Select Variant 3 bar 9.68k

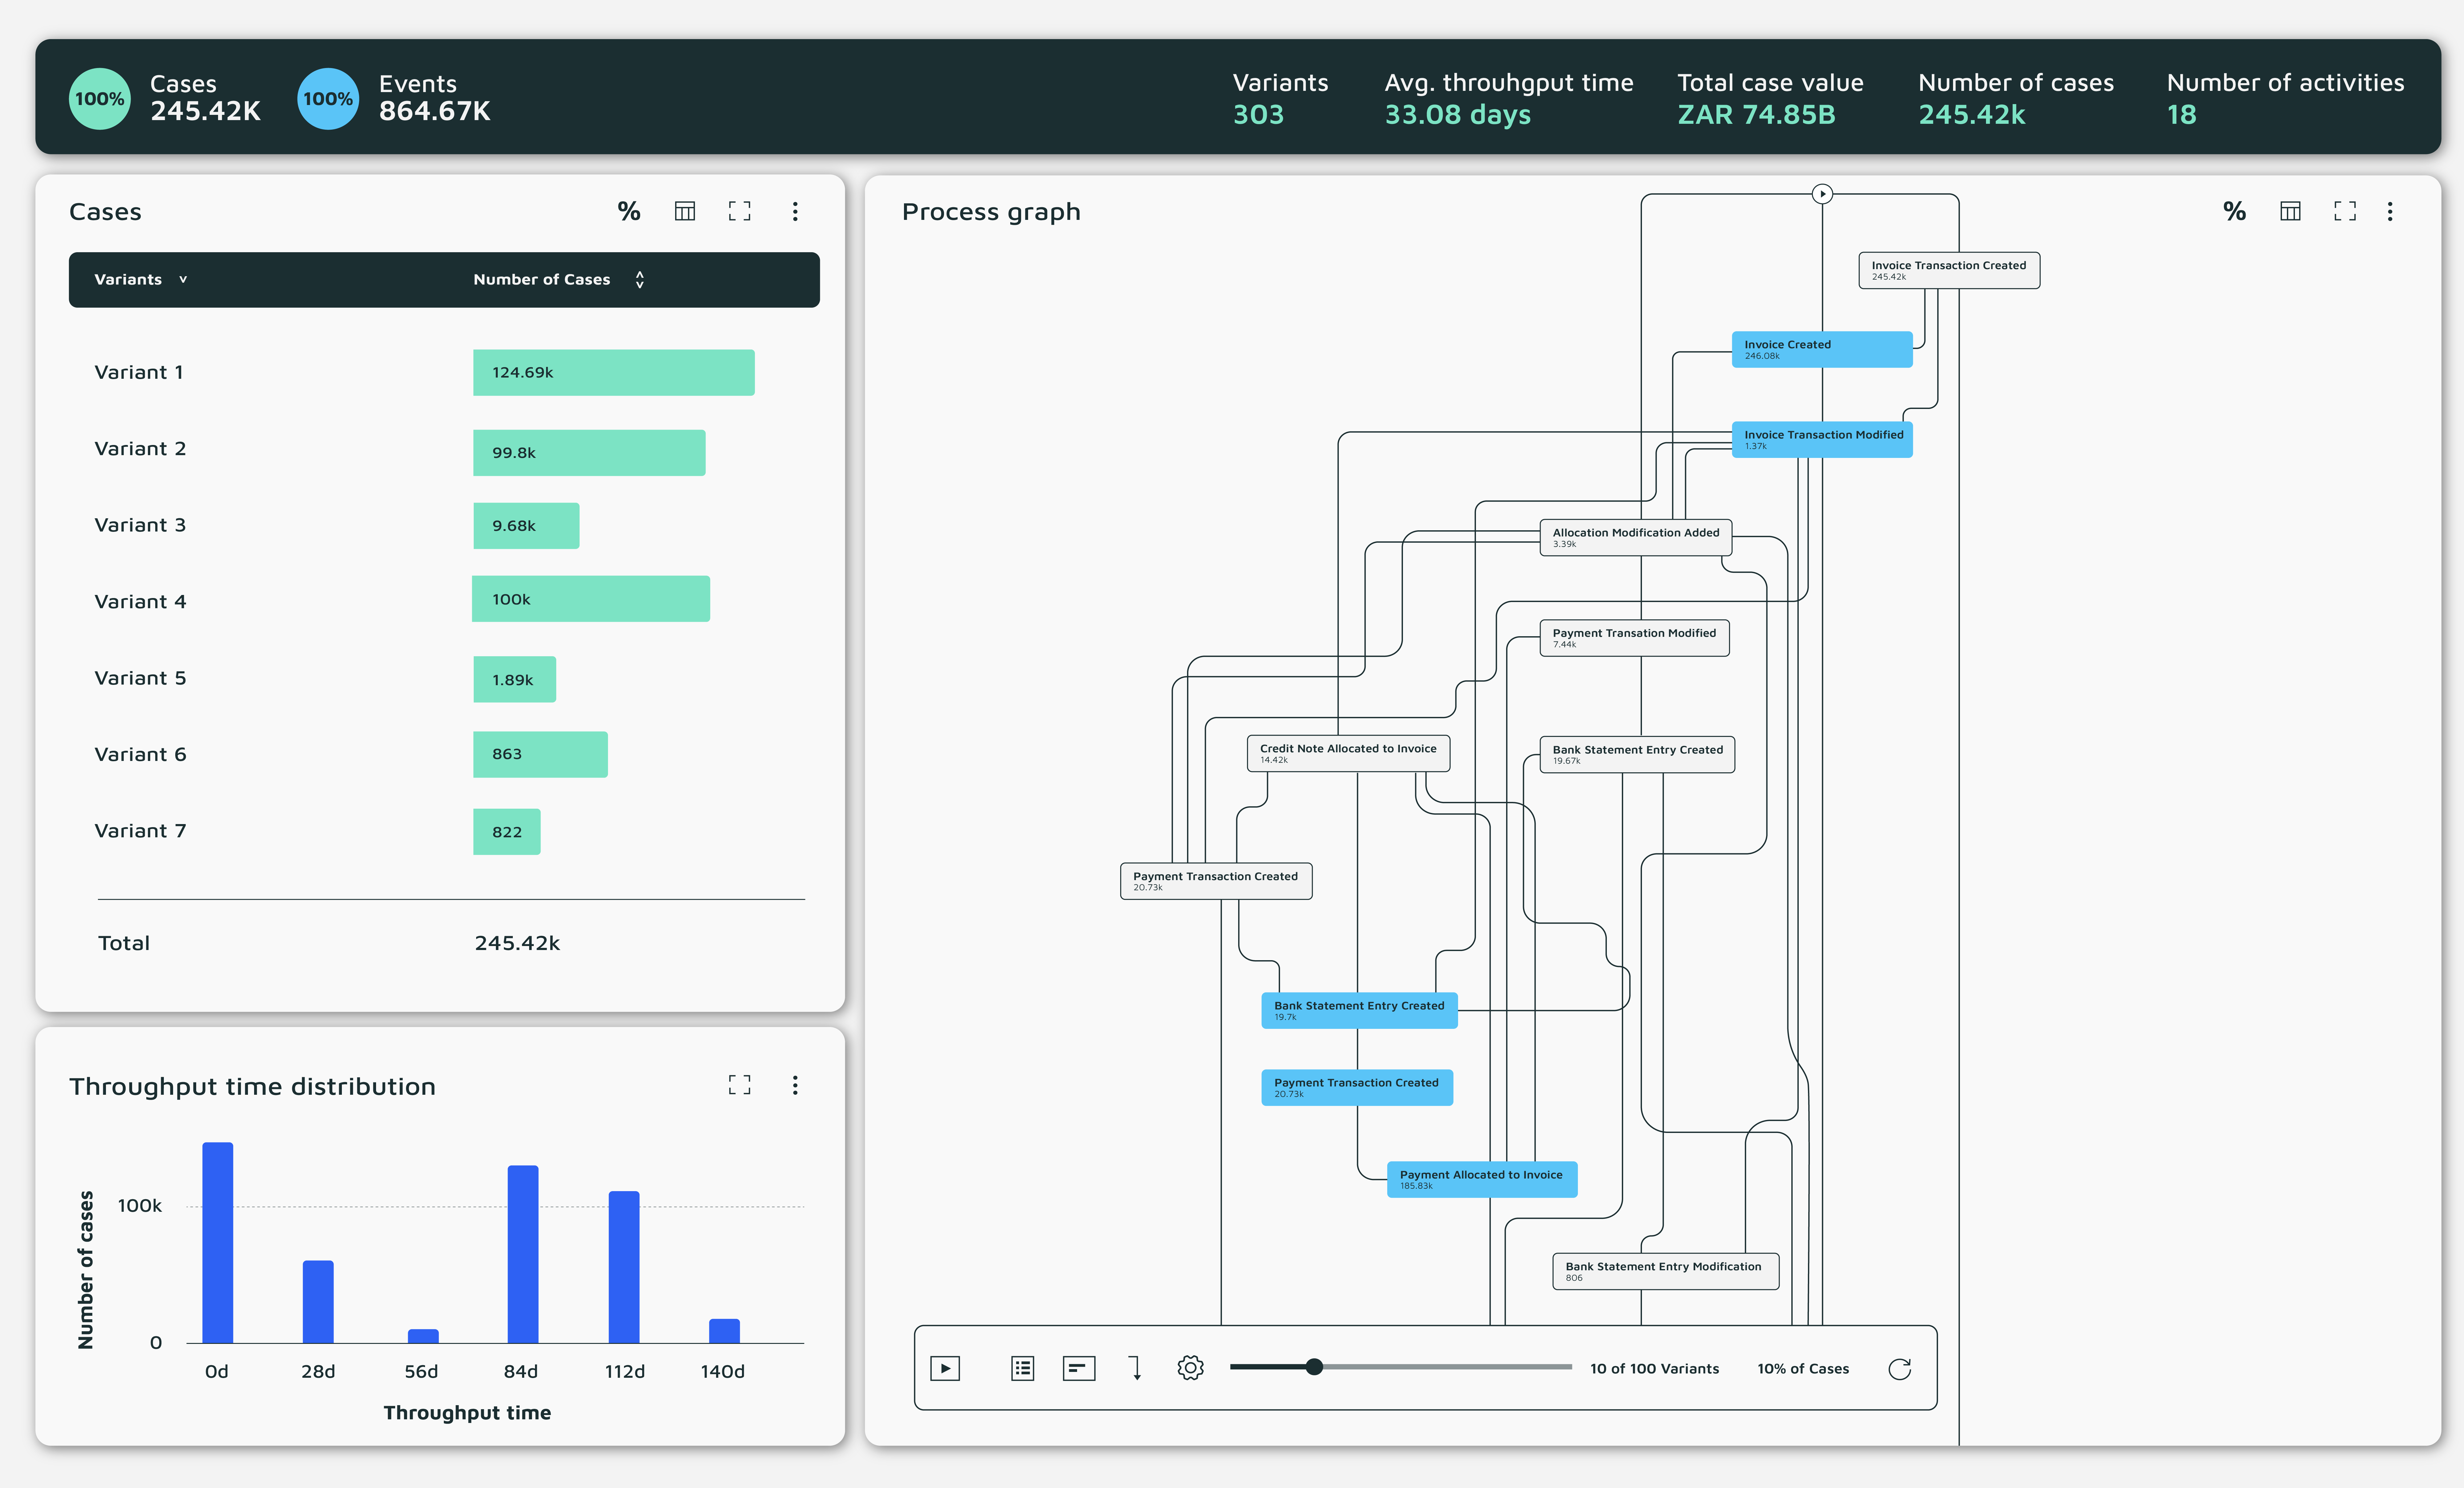pos(526,526)
